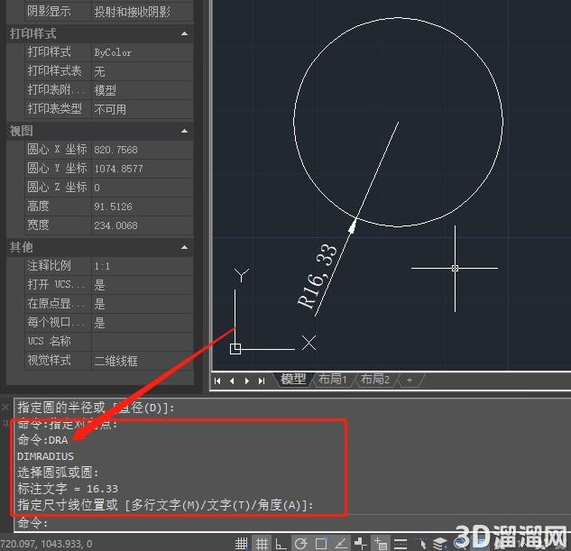Screen dimensions: 571x551
Task: Open 注释比例 1:1 dropdown
Action: [143, 266]
